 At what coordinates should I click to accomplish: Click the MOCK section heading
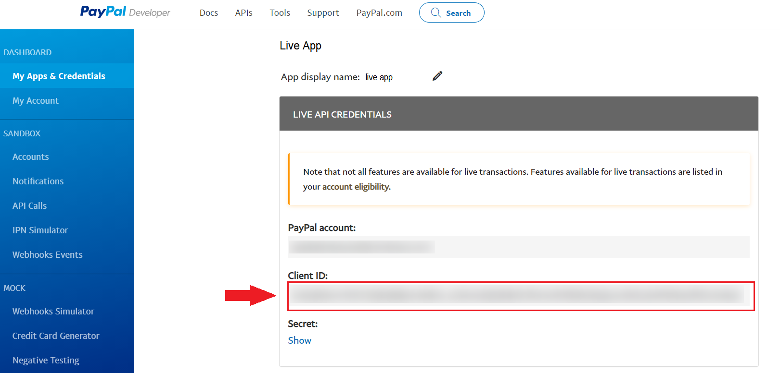point(14,288)
